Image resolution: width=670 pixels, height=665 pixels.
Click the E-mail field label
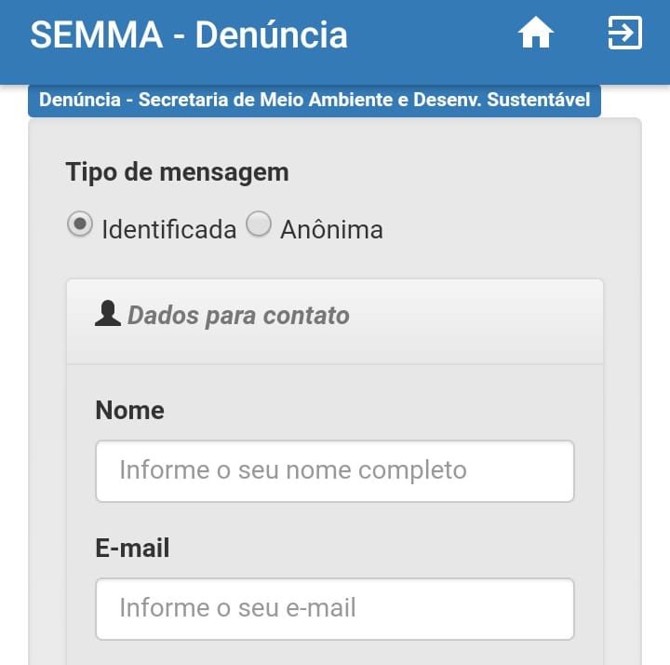click(132, 548)
